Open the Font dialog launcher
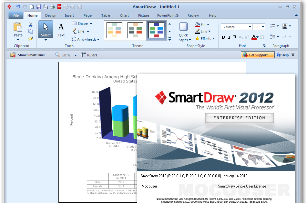The image size is (307, 203). coord(264,46)
